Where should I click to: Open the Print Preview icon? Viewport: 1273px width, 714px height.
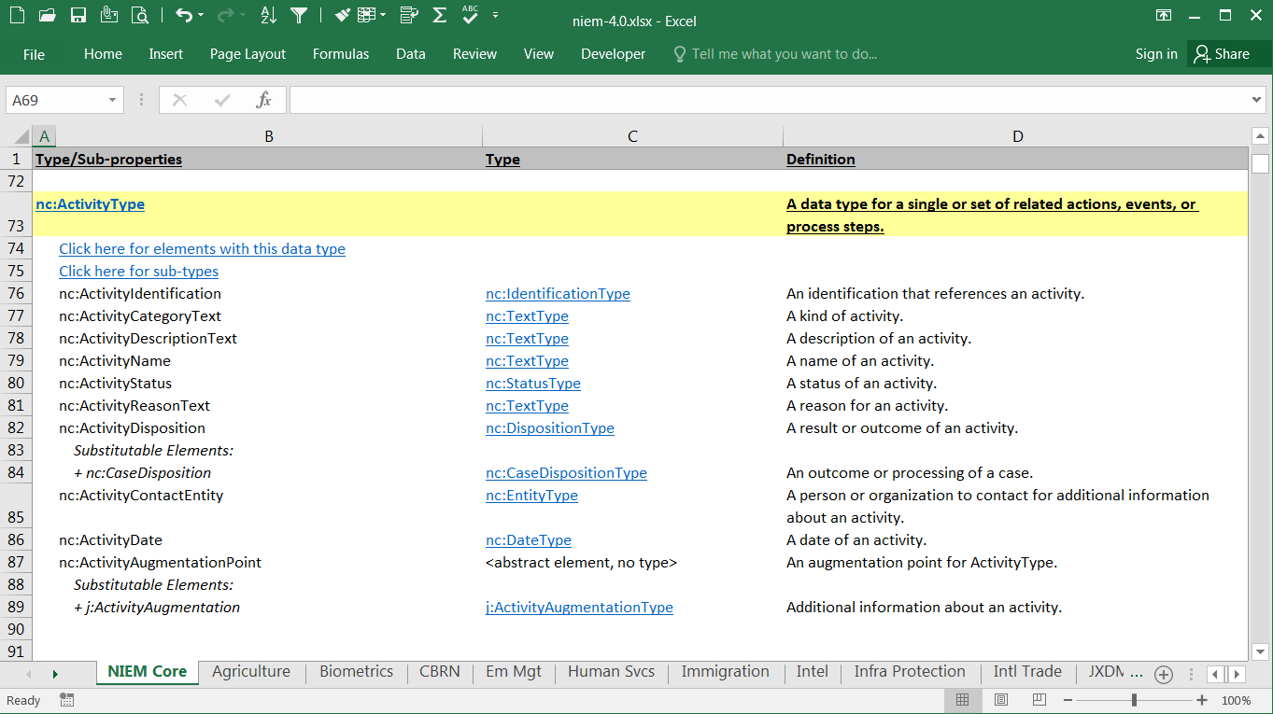click(140, 15)
